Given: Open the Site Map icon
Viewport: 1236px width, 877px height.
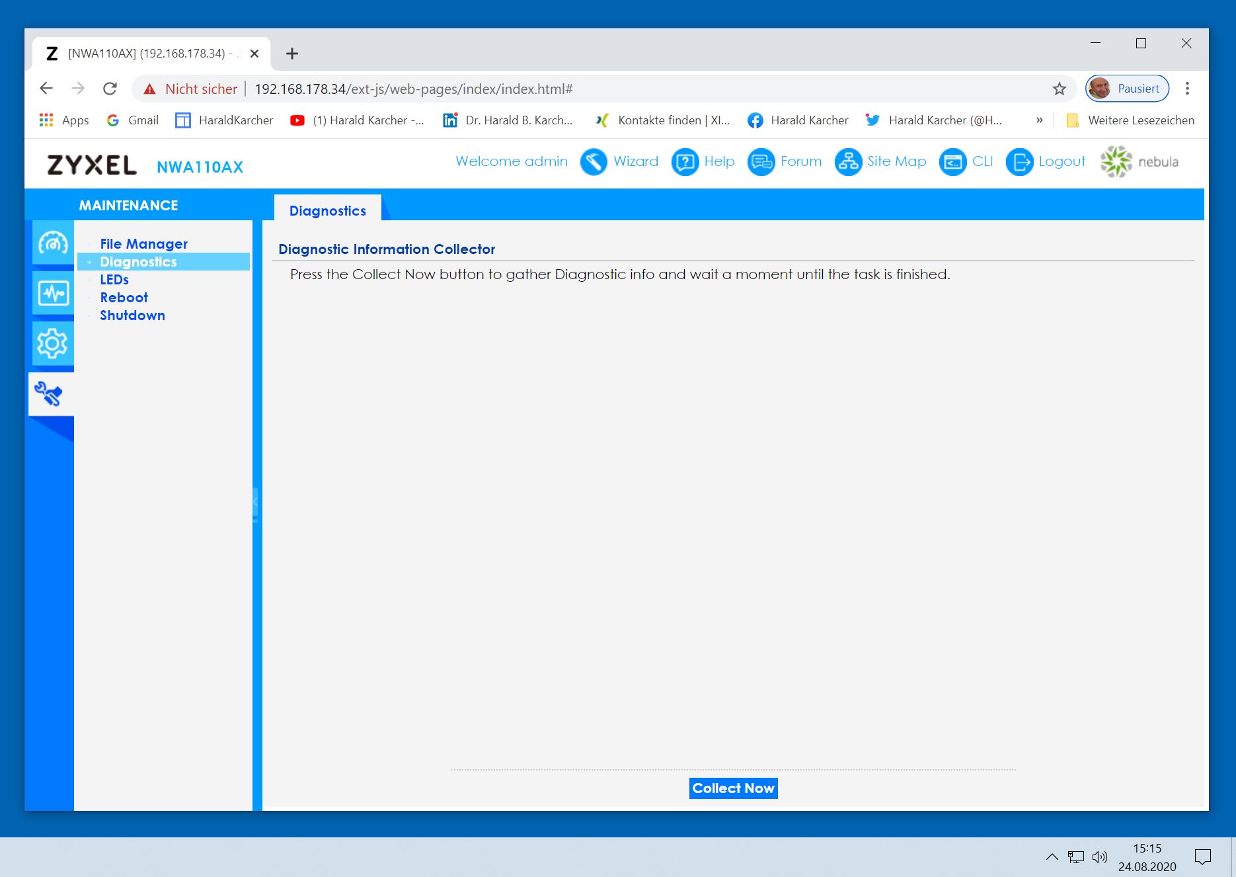Looking at the screenshot, I should pos(848,162).
